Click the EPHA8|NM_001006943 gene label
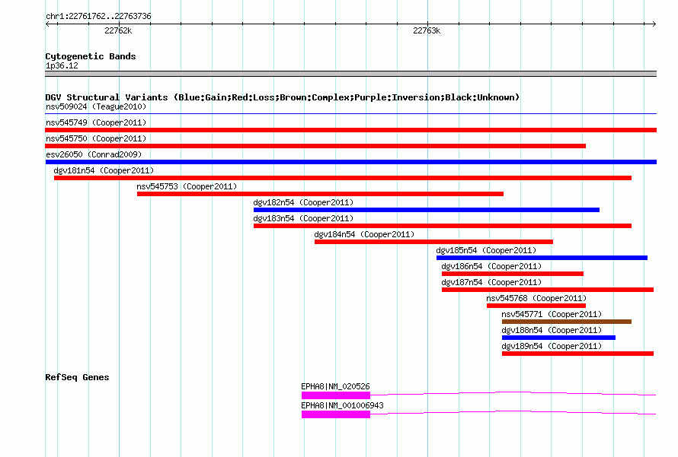 pos(343,405)
